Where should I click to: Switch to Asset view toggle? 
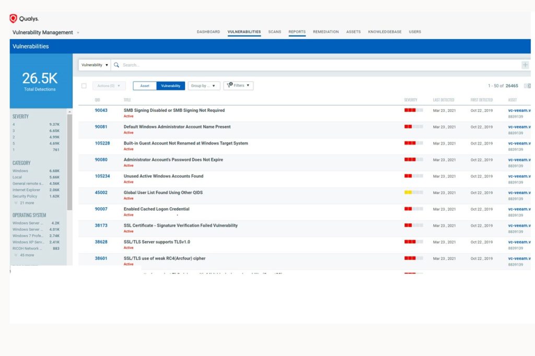[x=145, y=86]
